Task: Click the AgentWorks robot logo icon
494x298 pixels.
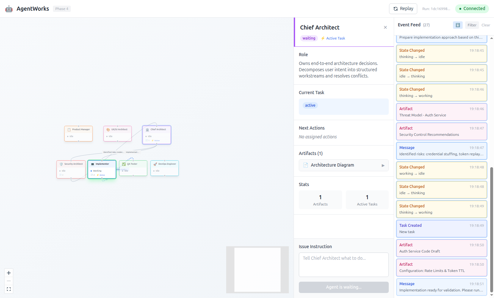Action: click(9, 9)
